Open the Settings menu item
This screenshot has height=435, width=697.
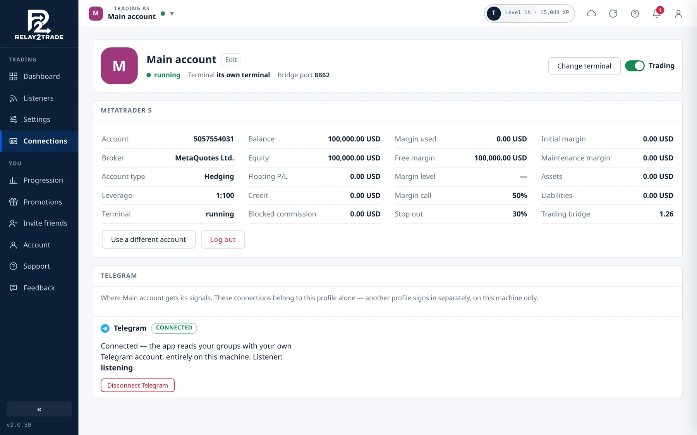(39, 119)
